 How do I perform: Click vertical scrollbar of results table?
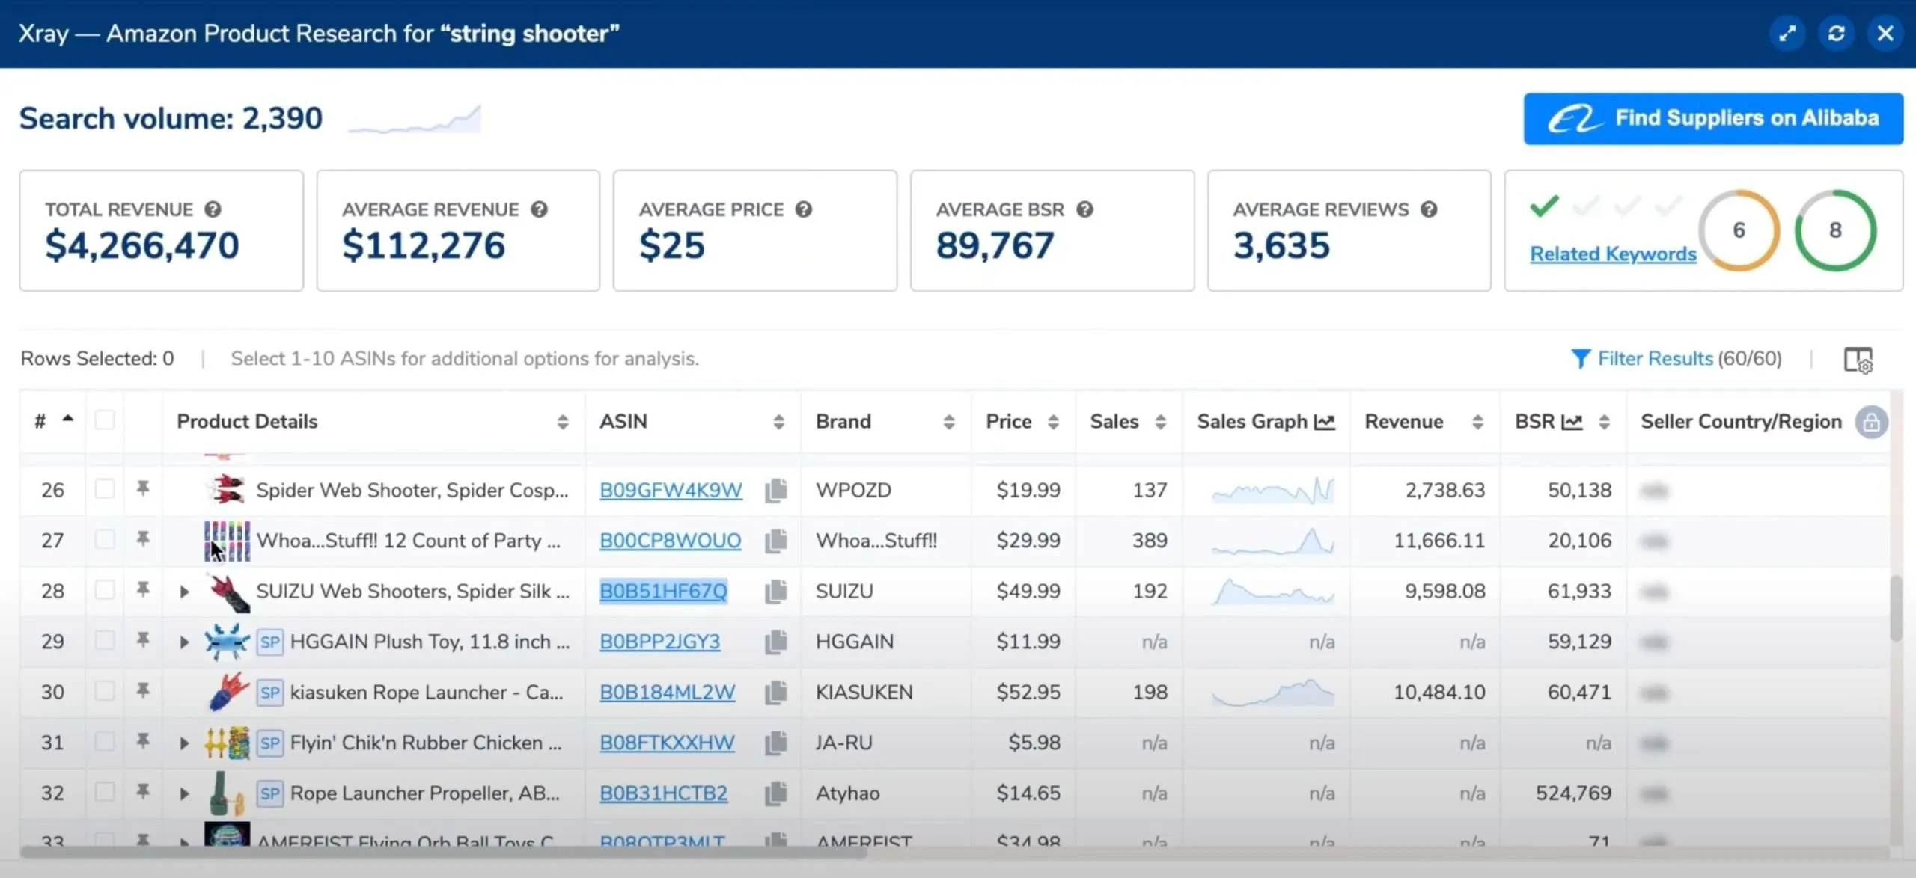(1895, 607)
